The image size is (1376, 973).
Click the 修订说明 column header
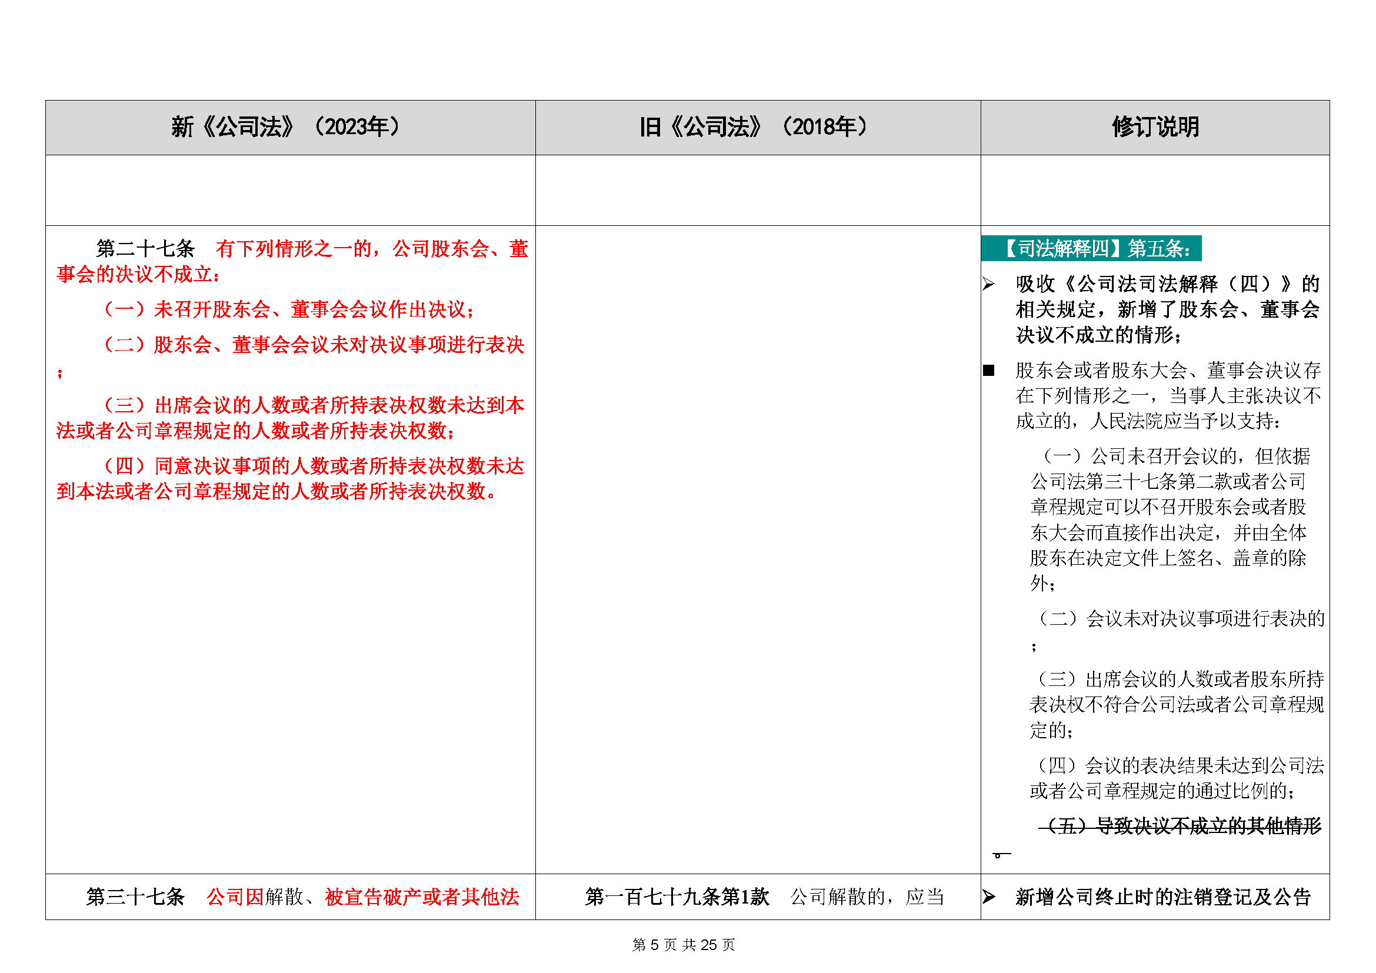[x=1155, y=127]
